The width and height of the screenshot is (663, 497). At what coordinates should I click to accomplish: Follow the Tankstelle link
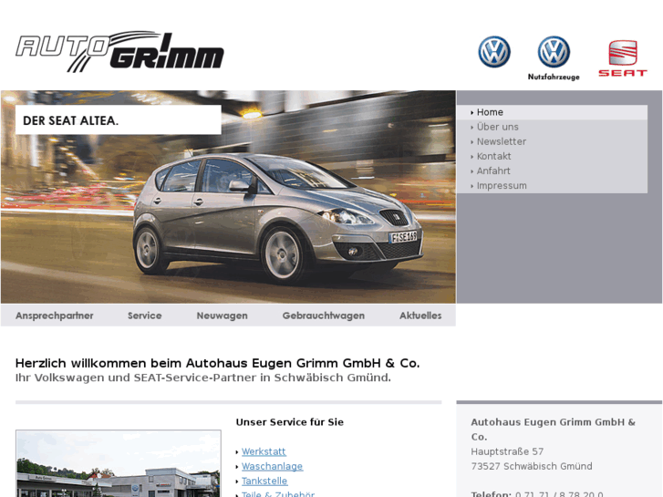pyautogui.click(x=264, y=481)
